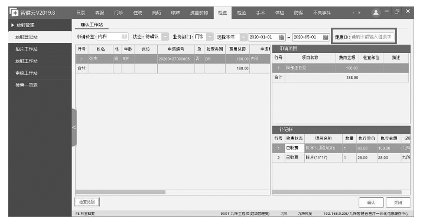Click the 执行金额 column header

[x=389, y=138]
